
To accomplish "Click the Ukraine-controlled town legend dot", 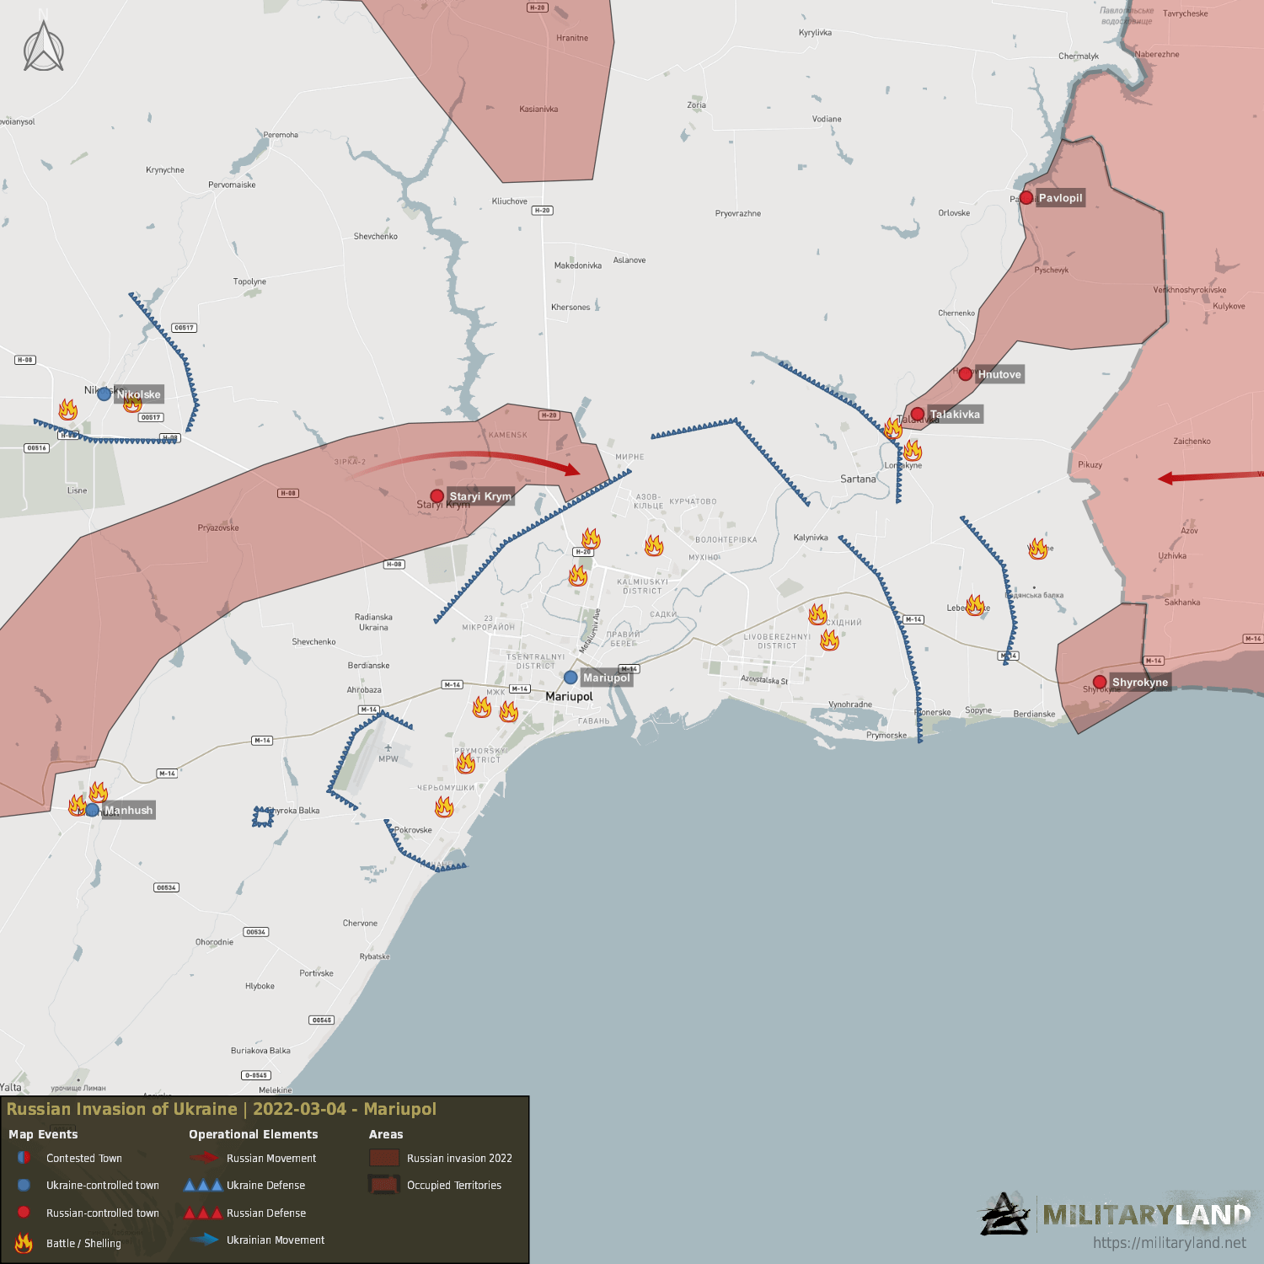I will 24,1185.
